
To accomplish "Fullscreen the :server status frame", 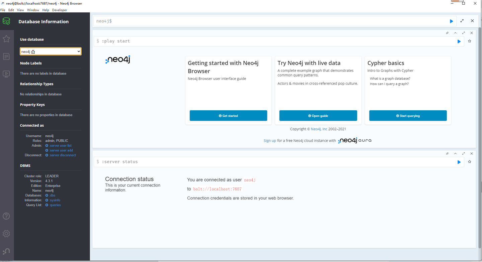I will coord(464,153).
